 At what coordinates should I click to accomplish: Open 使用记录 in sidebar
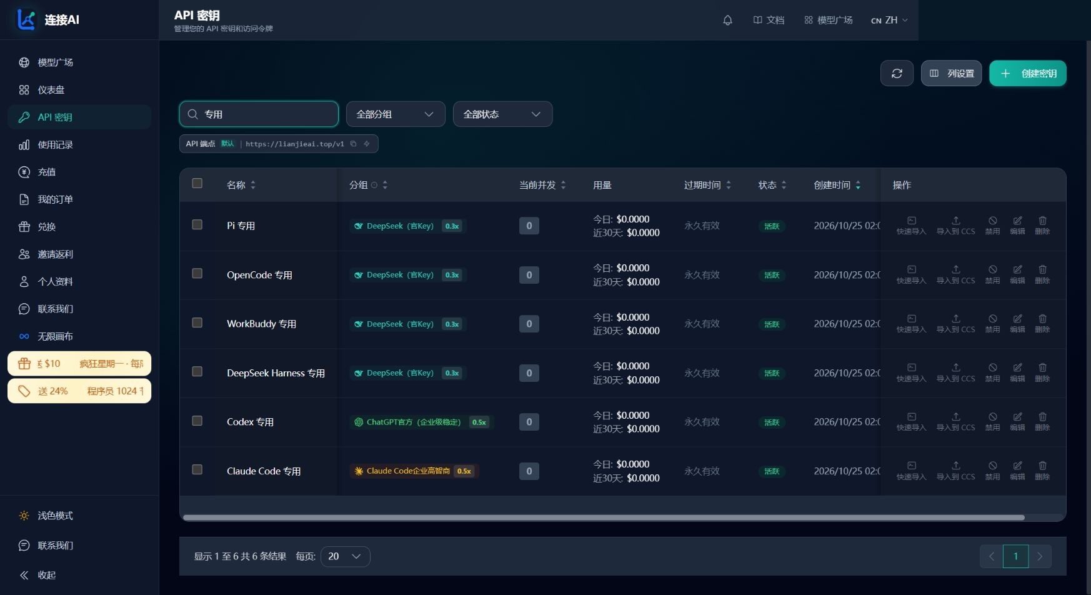click(x=79, y=144)
